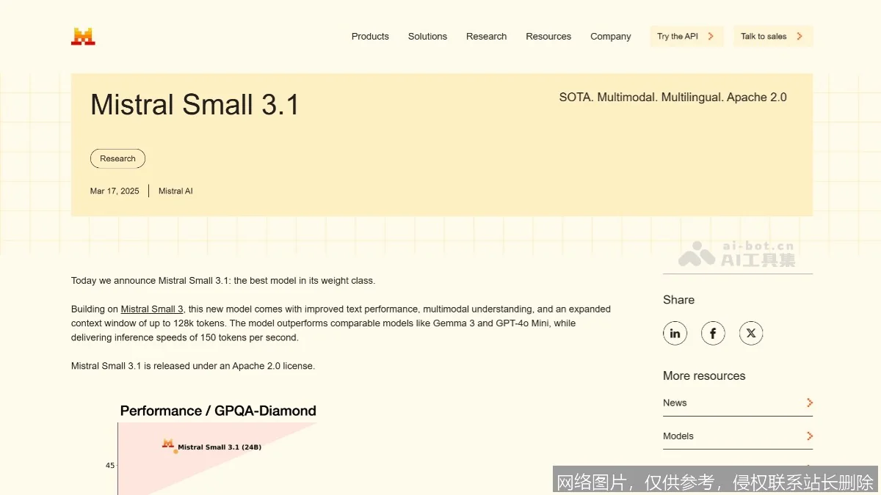
Task: Click arrow next to News
Action: coord(809,403)
